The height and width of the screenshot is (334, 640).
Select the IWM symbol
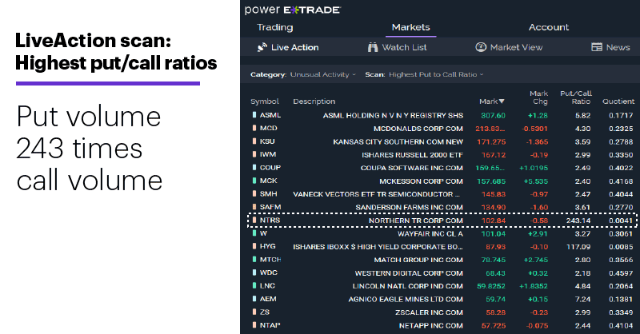click(x=268, y=154)
